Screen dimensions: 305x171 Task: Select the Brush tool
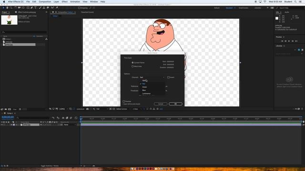click(40, 8)
